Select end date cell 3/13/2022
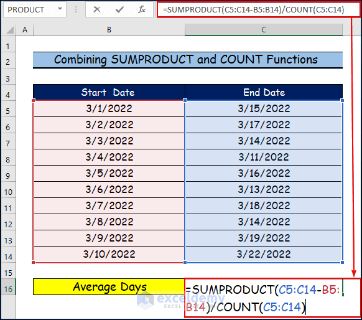The height and width of the screenshot is (320, 362). (264, 189)
